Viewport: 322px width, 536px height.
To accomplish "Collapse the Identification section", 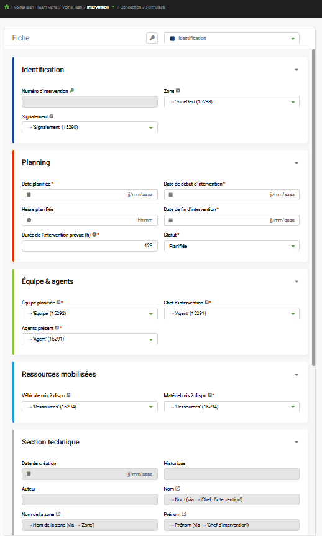I will tap(297, 70).
